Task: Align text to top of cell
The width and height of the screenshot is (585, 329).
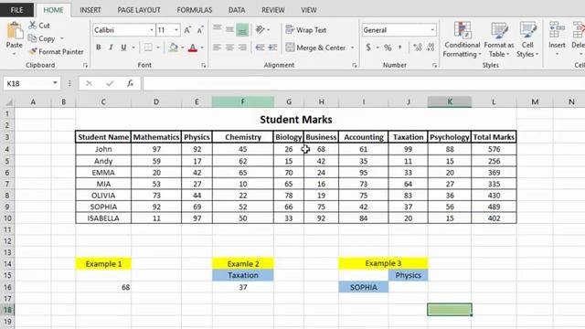Action: (x=218, y=28)
